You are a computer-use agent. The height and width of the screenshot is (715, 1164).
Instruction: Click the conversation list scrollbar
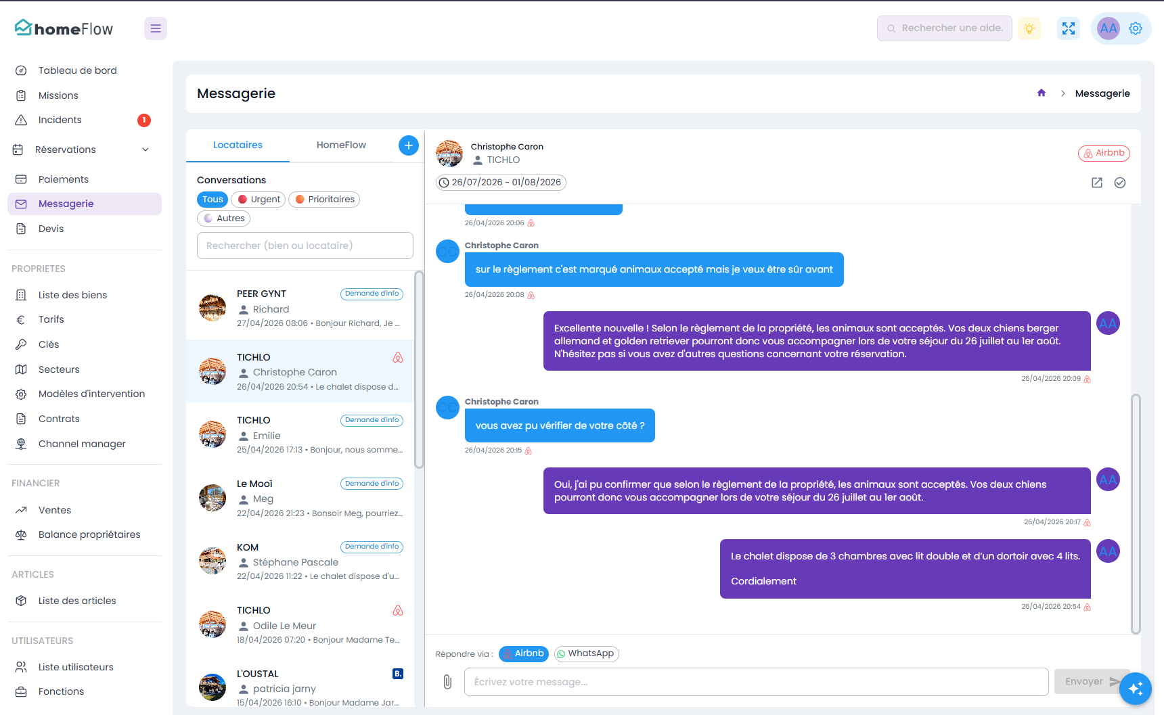(x=419, y=369)
